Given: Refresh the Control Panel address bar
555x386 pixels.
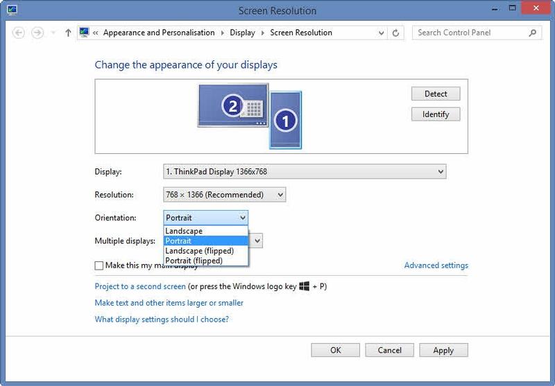Looking at the screenshot, I should point(396,33).
